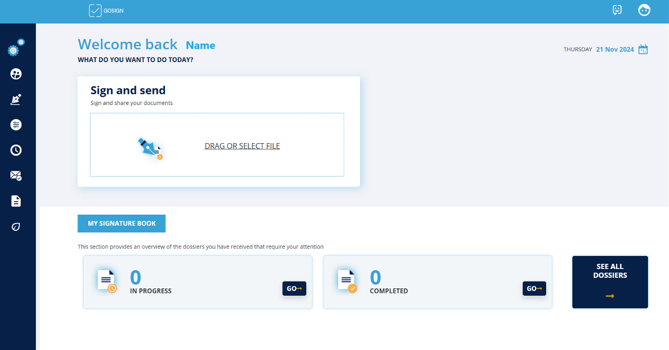This screenshot has height=350, width=669.
Task: Select the MY SIGNATURE BOOK tab
Action: pos(122,224)
